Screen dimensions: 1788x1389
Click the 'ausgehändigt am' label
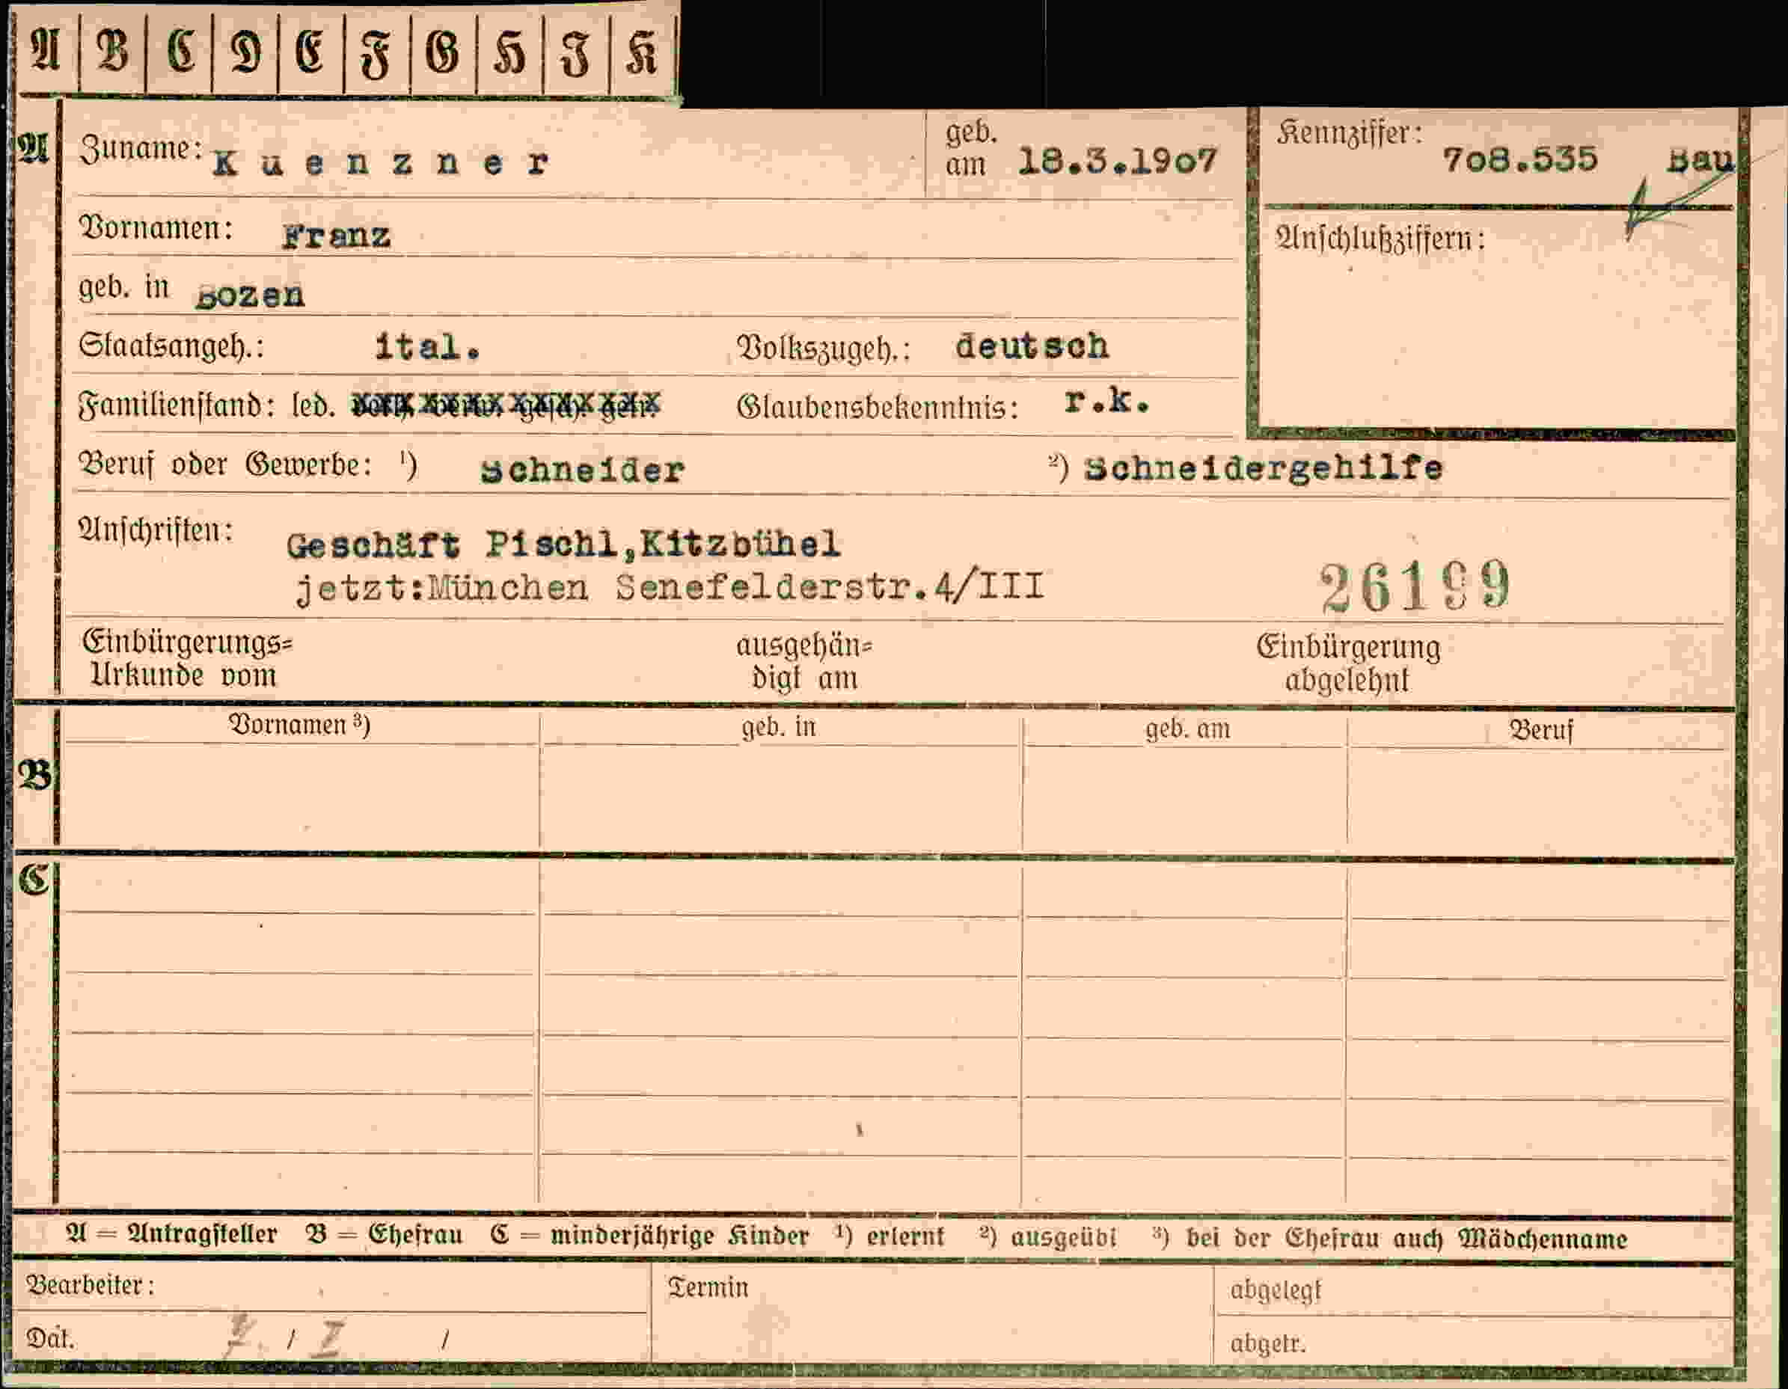(x=804, y=662)
